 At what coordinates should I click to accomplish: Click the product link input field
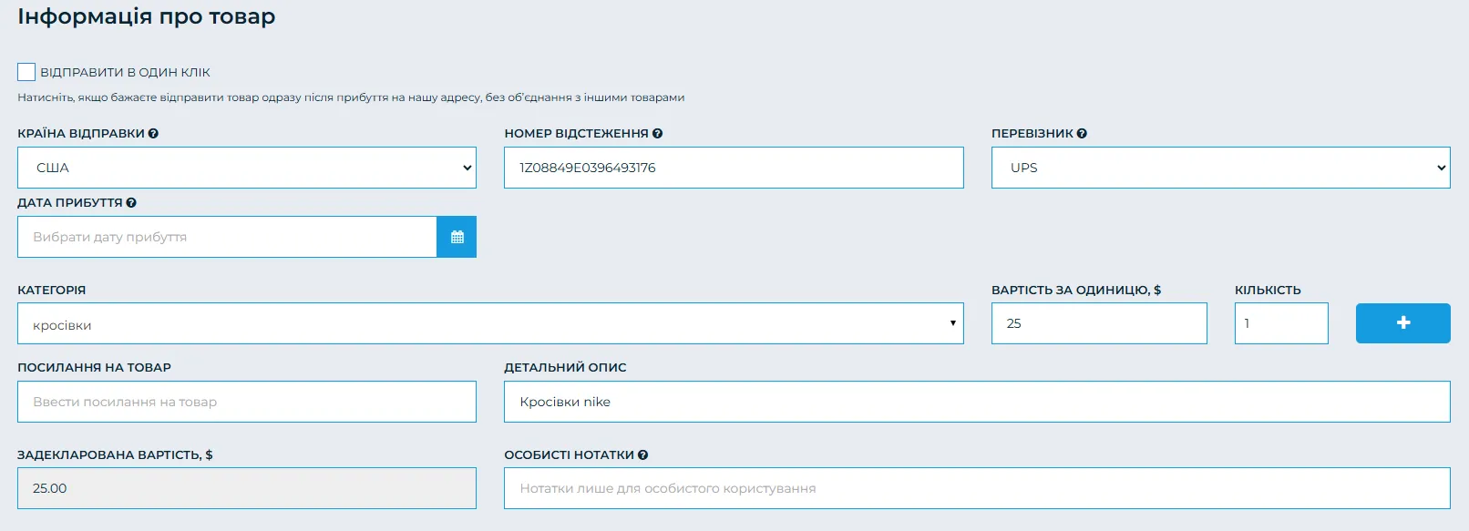[x=246, y=402]
